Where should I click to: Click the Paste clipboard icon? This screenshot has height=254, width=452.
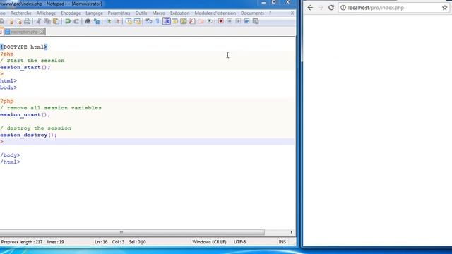click(x=56, y=21)
